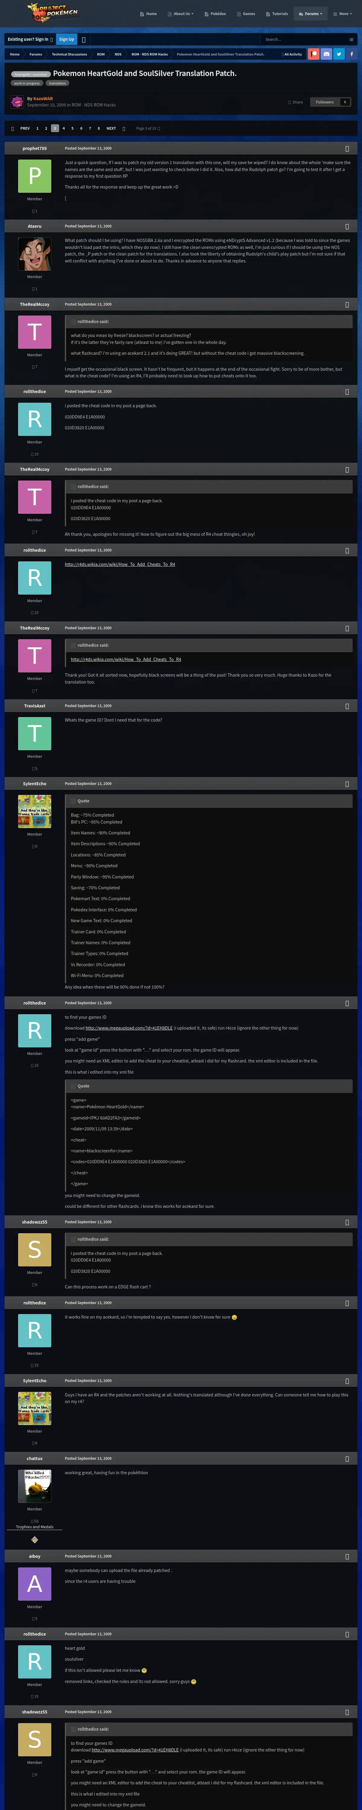Open the All Activity link
The height and width of the screenshot is (1810, 362).
point(292,54)
